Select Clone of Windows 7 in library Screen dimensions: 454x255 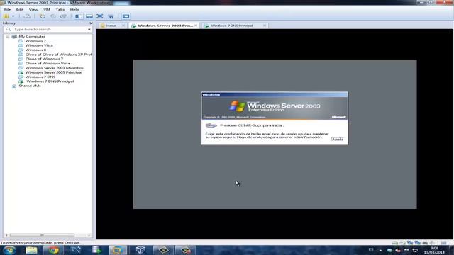44,59
